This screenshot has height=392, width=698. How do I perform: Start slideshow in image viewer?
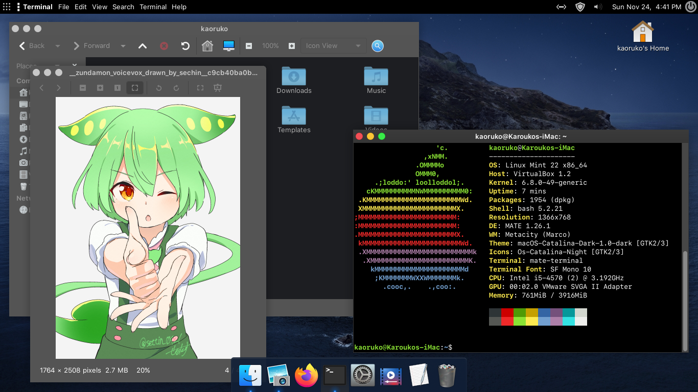coord(218,88)
